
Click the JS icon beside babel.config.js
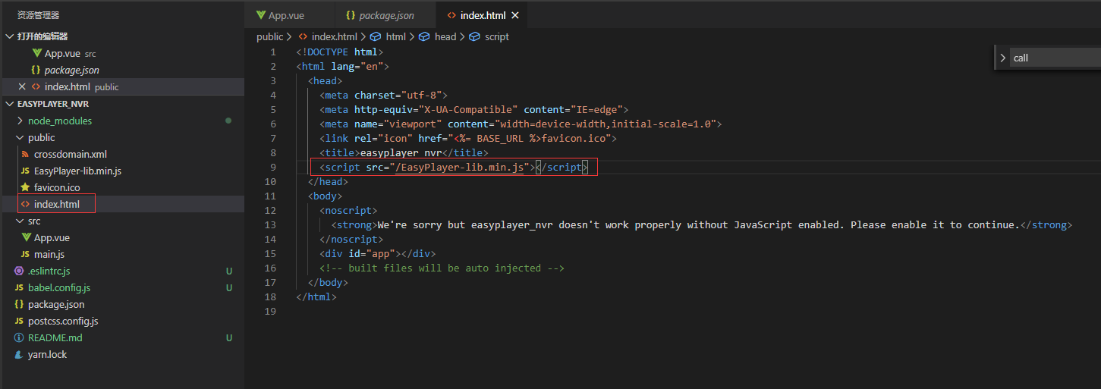[19, 287]
